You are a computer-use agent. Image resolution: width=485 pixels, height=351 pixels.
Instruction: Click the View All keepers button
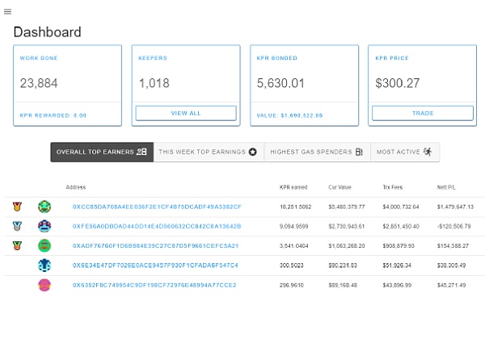(186, 113)
